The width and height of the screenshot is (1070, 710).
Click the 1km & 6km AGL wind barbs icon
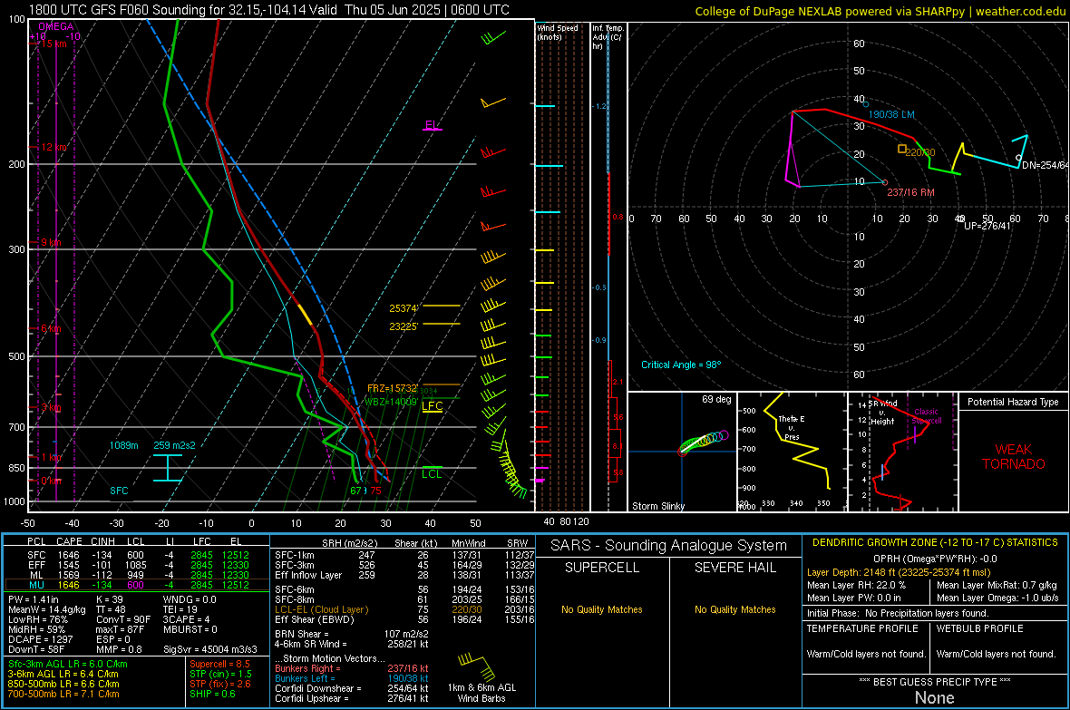tap(477, 666)
